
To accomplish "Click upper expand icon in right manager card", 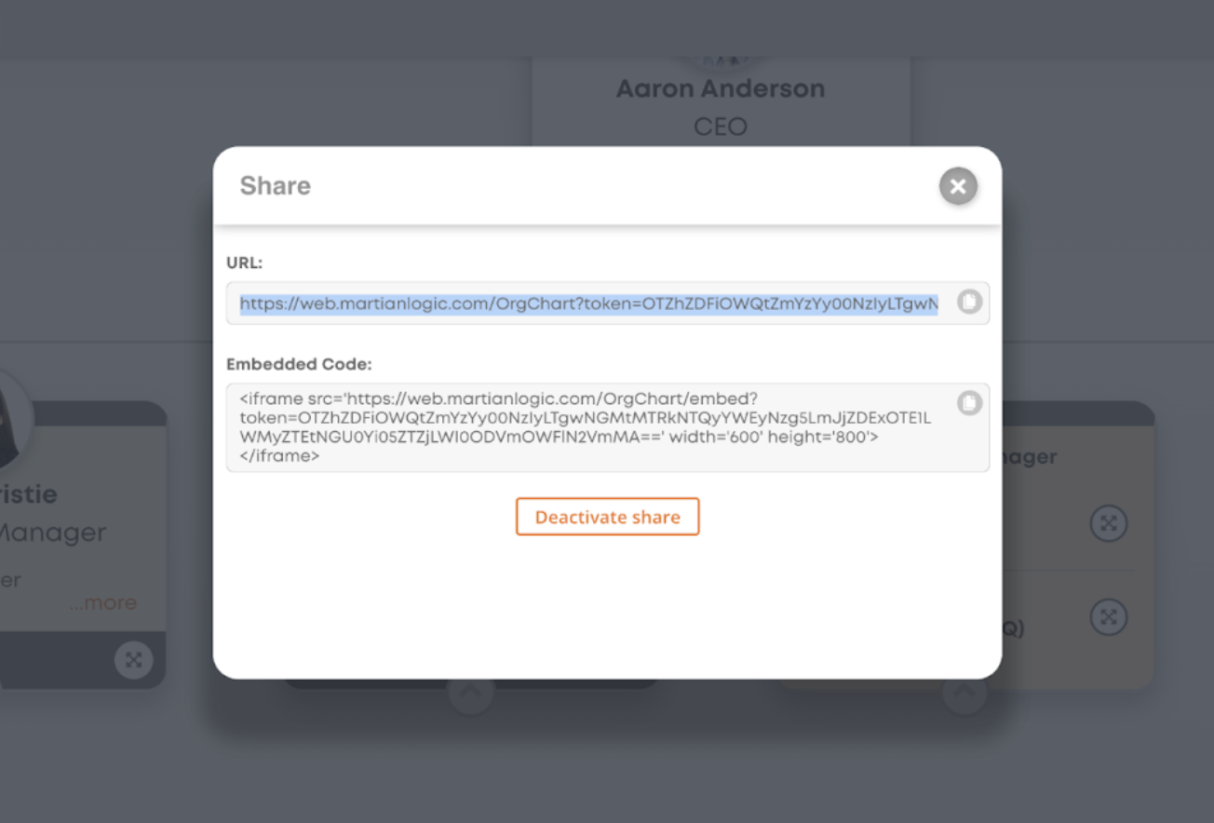I will point(1109,523).
